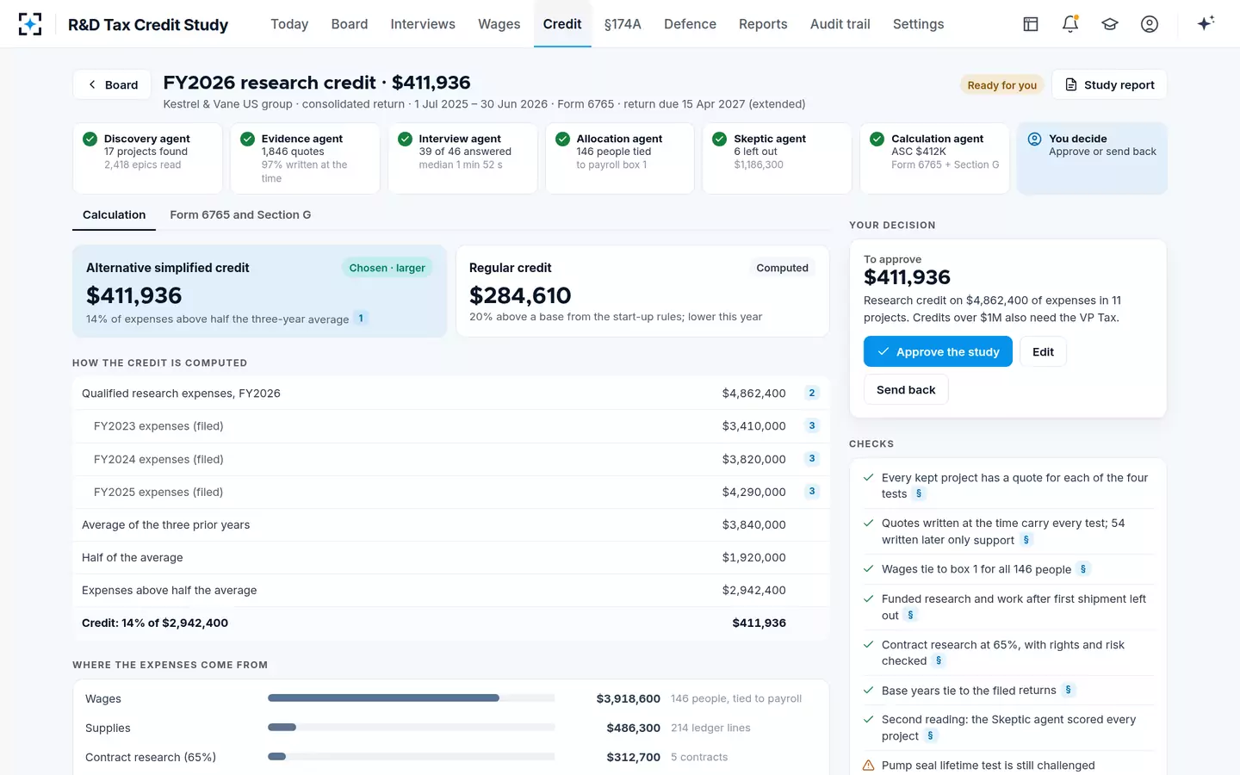The width and height of the screenshot is (1240, 775).
Task: Click the section reference icon after Base years check
Action: coord(1068,690)
